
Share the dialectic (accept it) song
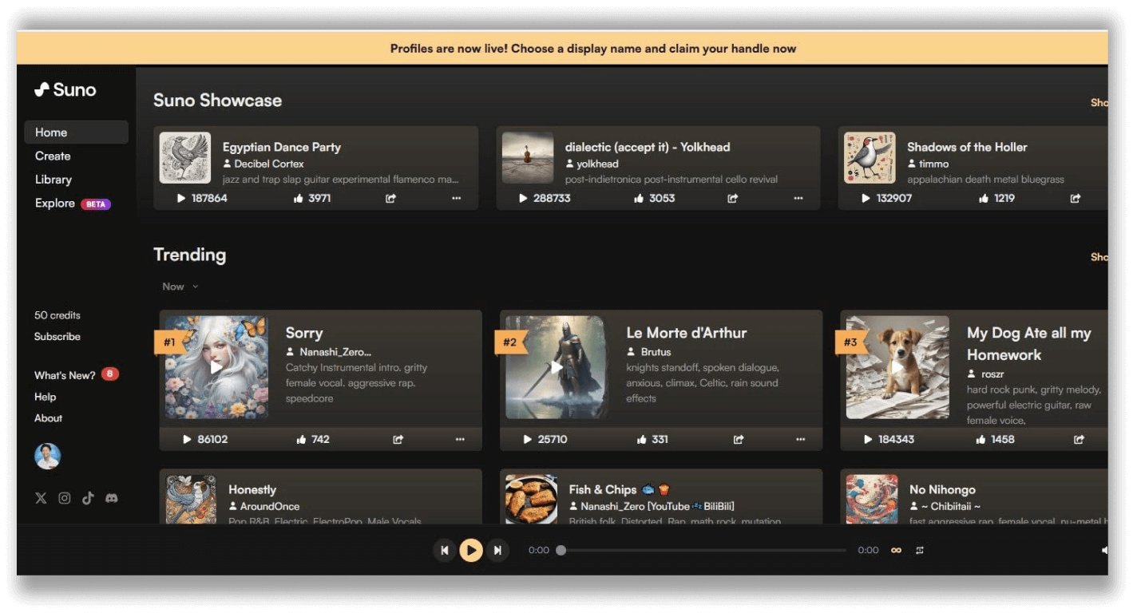[733, 199]
